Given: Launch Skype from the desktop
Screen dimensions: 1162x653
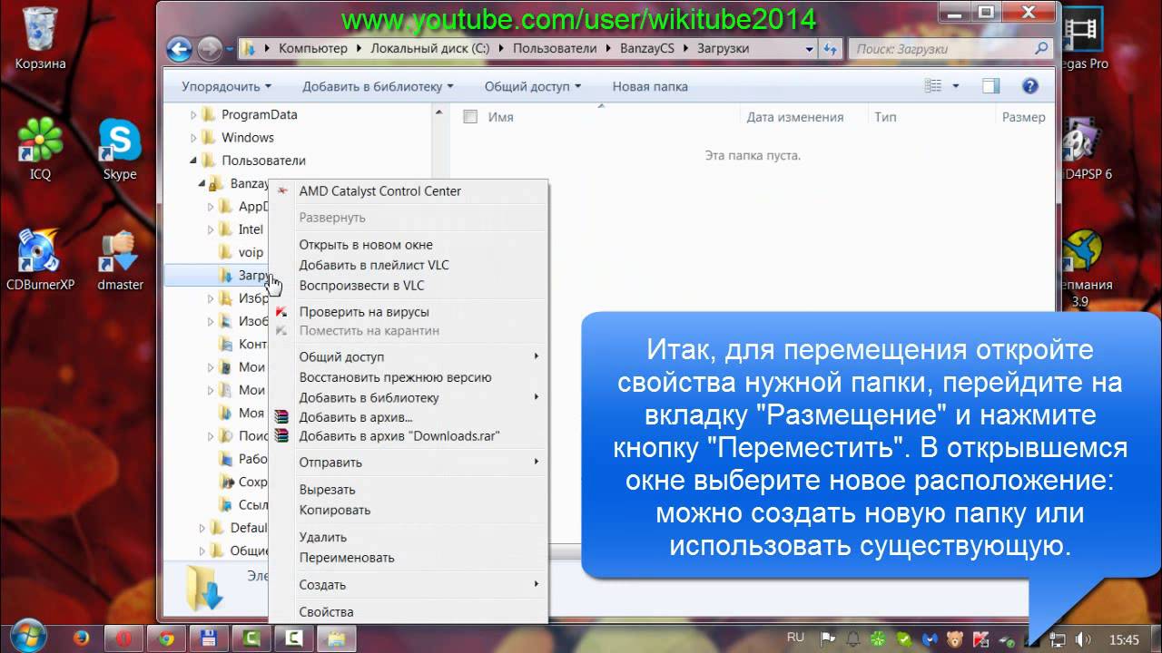Looking at the screenshot, I should click(x=120, y=150).
